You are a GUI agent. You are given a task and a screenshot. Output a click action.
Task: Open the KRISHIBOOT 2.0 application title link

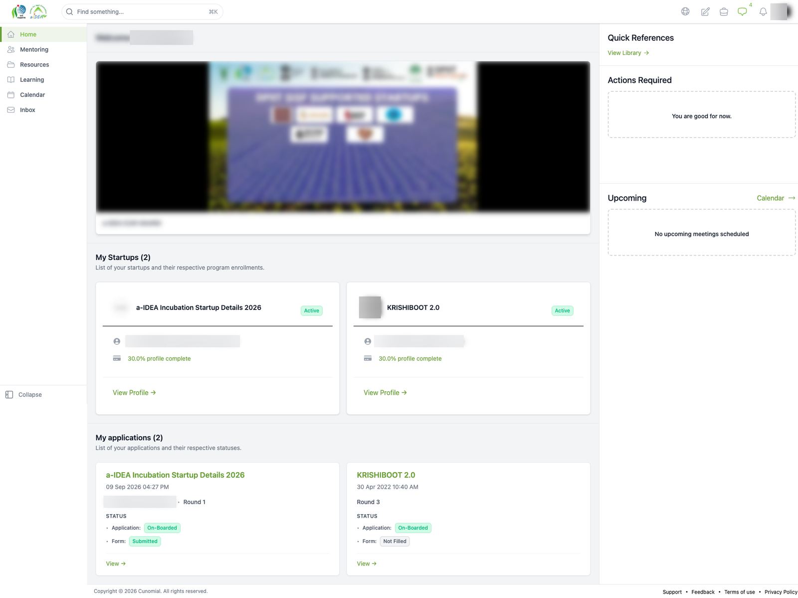point(386,475)
